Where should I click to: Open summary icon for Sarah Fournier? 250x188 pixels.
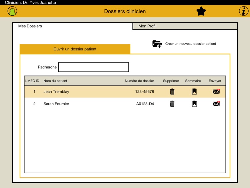194,104
